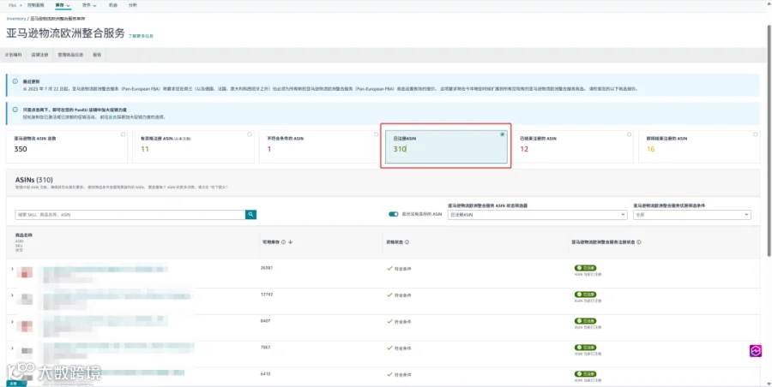The width and height of the screenshot is (772, 387).
Task: Open the ASIN status filter dropdown showing 已注册ASIN
Action: (x=537, y=215)
